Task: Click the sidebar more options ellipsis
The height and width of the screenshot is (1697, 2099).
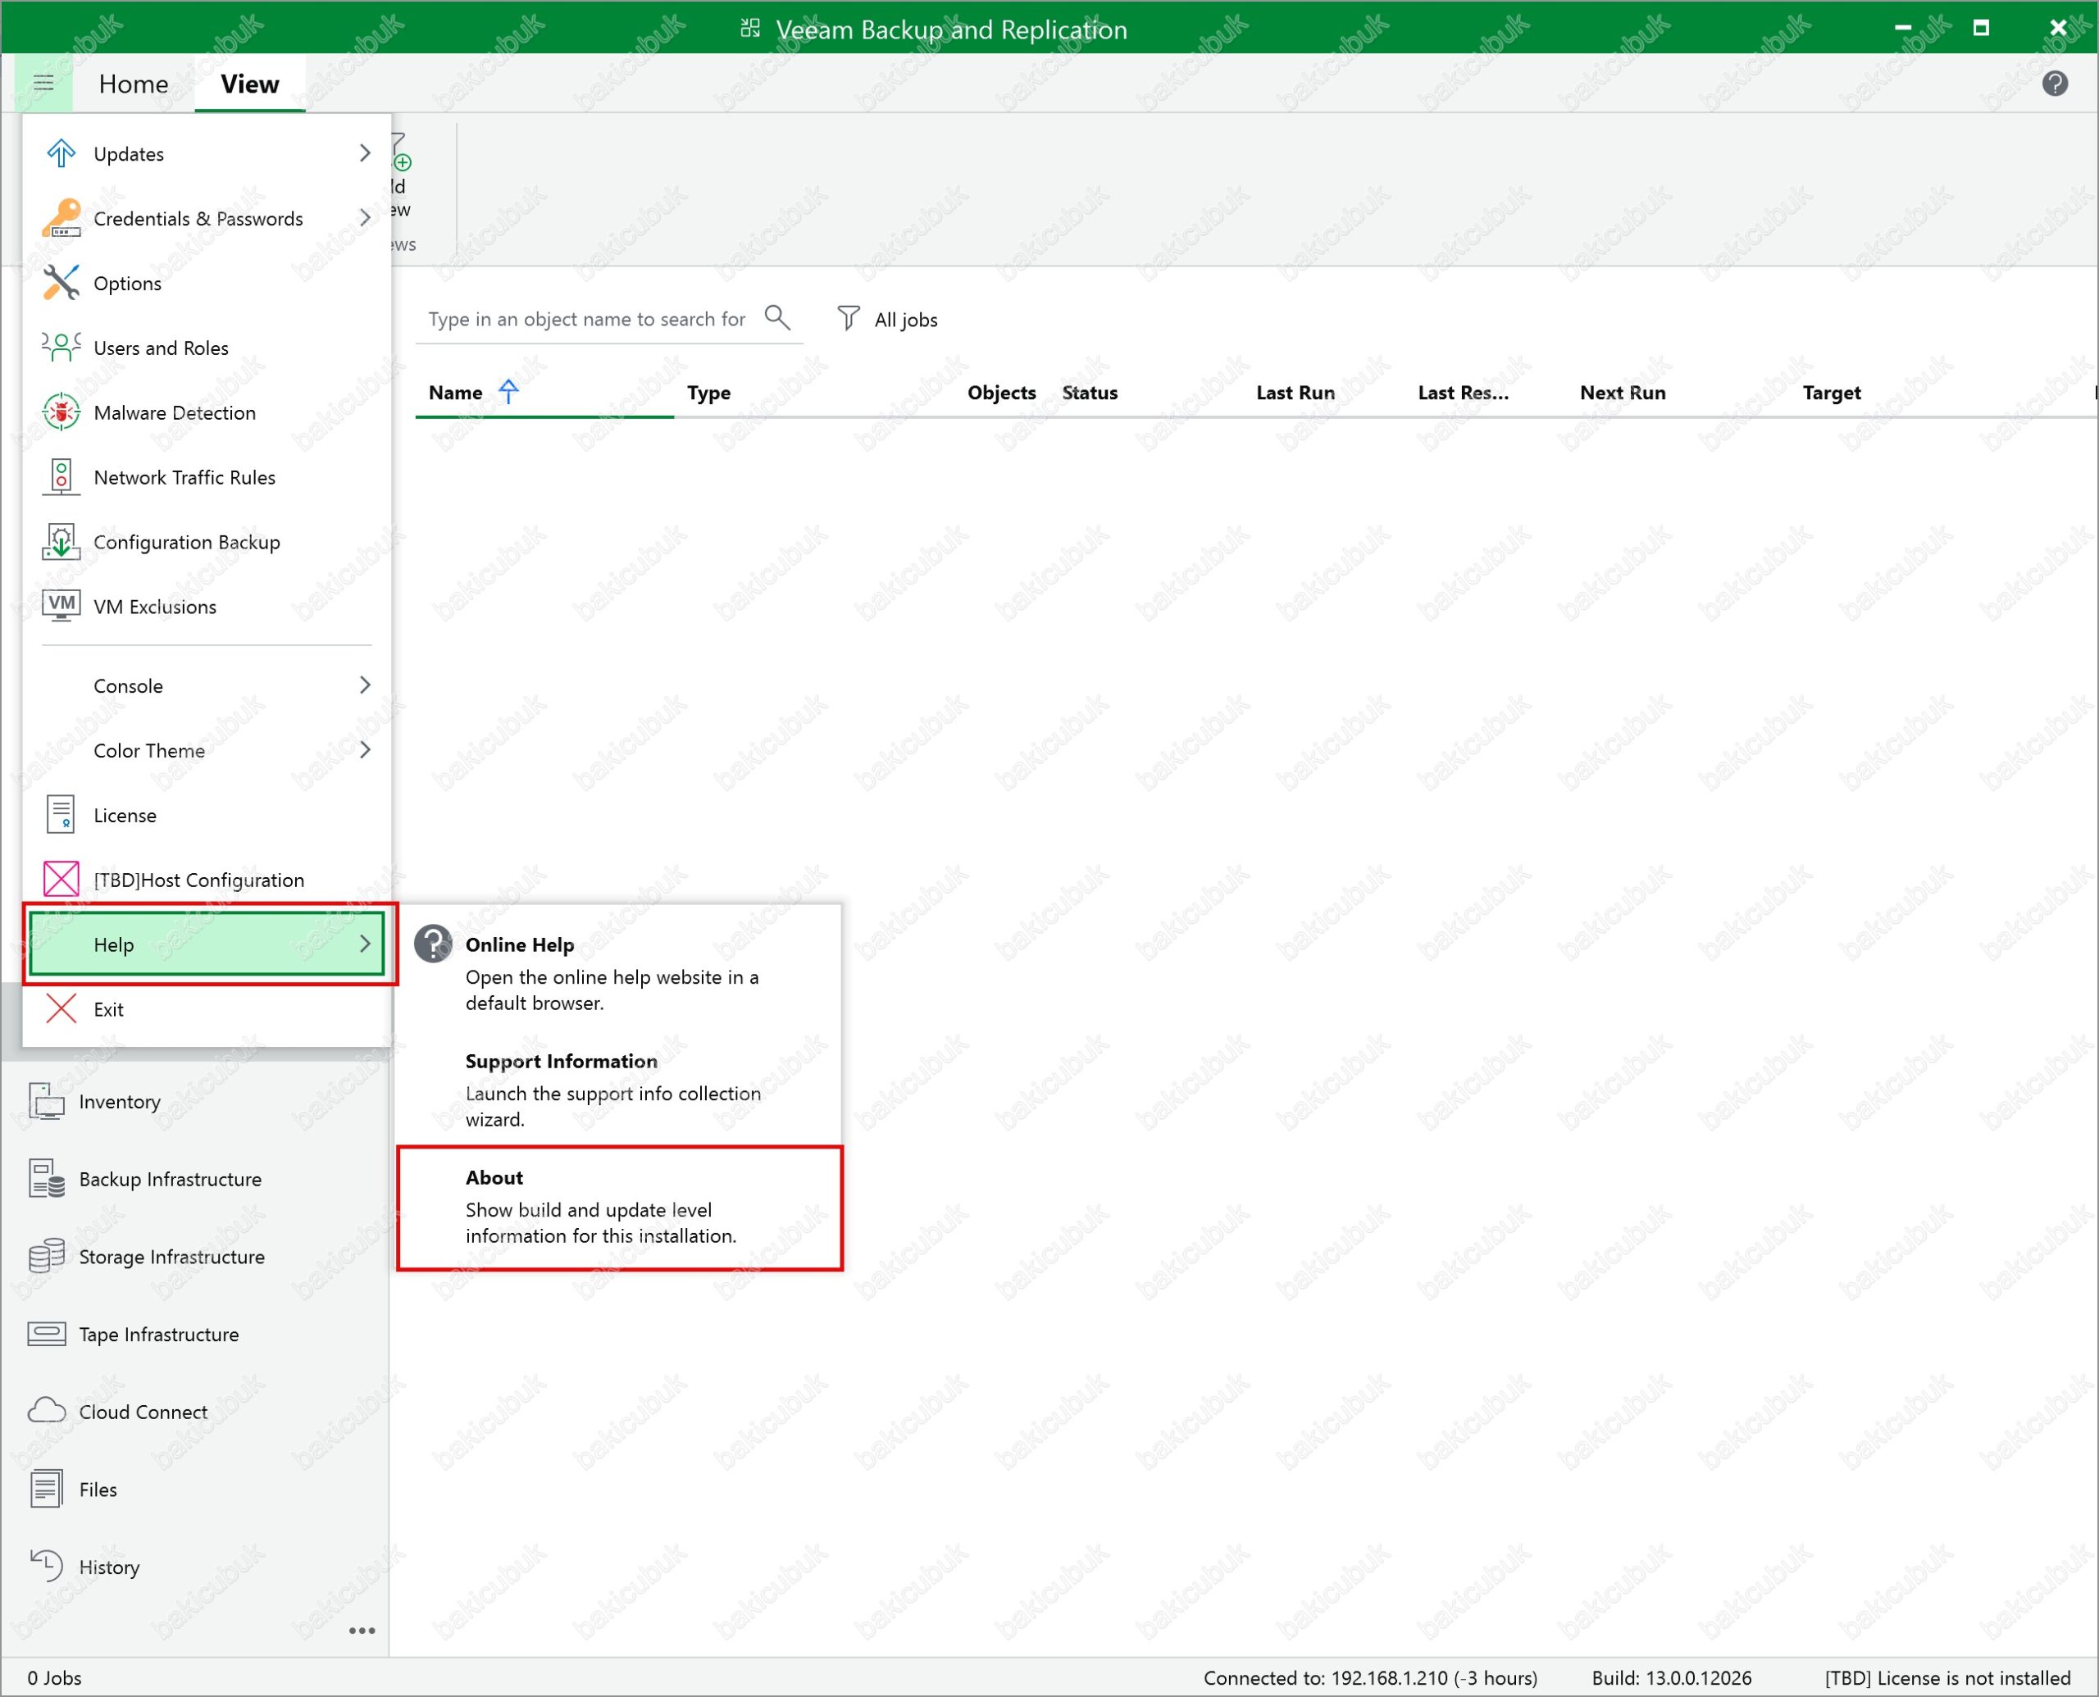Action: point(362,1631)
